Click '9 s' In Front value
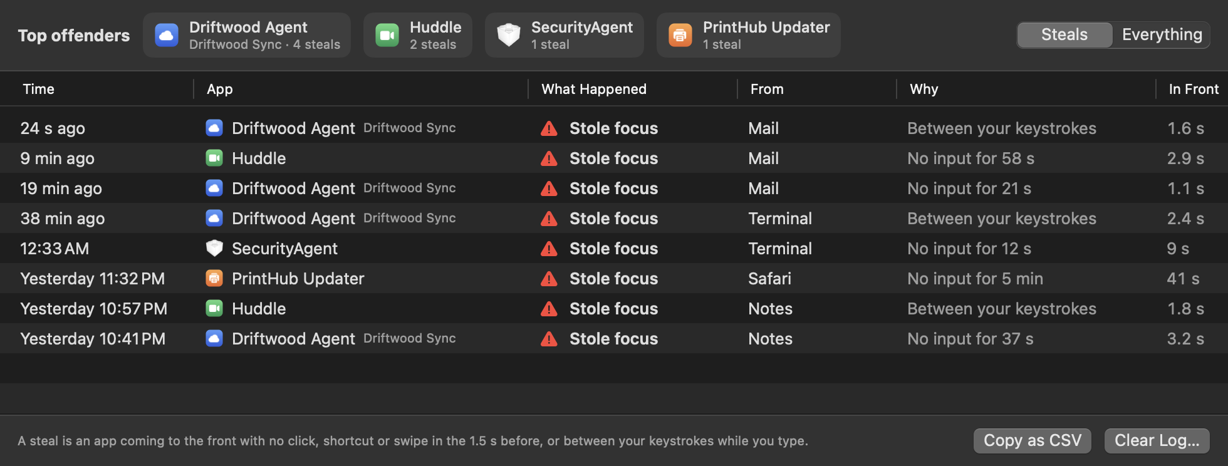 pos(1178,249)
